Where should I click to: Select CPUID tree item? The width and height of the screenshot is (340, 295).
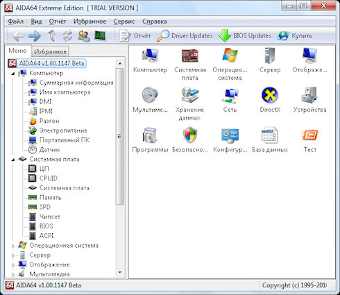click(43, 178)
